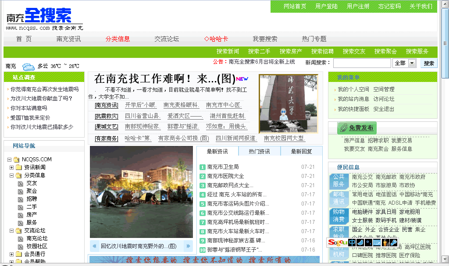Open 我要搜索 in the main menu

point(265,39)
